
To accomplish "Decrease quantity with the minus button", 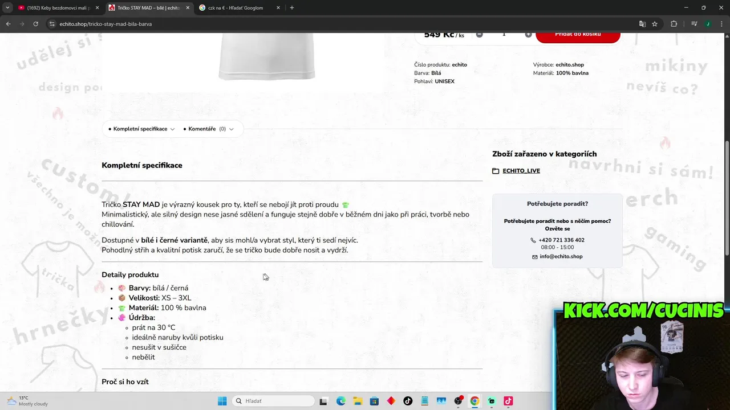I will 479,34.
